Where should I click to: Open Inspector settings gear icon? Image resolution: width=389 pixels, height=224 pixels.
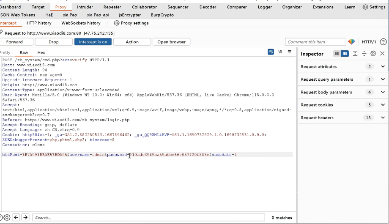coord(373,54)
